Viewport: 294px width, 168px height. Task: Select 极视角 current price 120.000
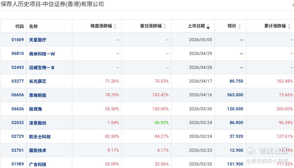235,109
